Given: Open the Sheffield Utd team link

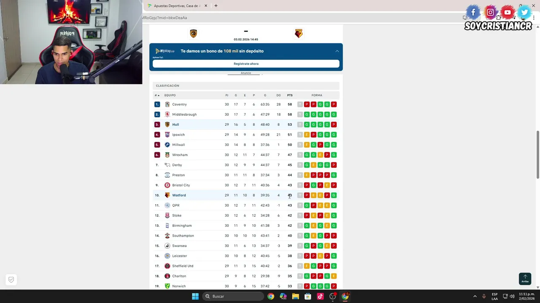Looking at the screenshot, I should tap(183, 266).
